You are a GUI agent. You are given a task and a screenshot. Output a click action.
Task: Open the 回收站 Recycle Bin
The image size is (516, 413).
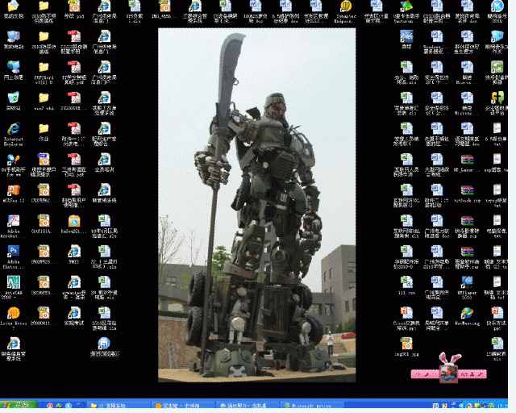pos(14,101)
